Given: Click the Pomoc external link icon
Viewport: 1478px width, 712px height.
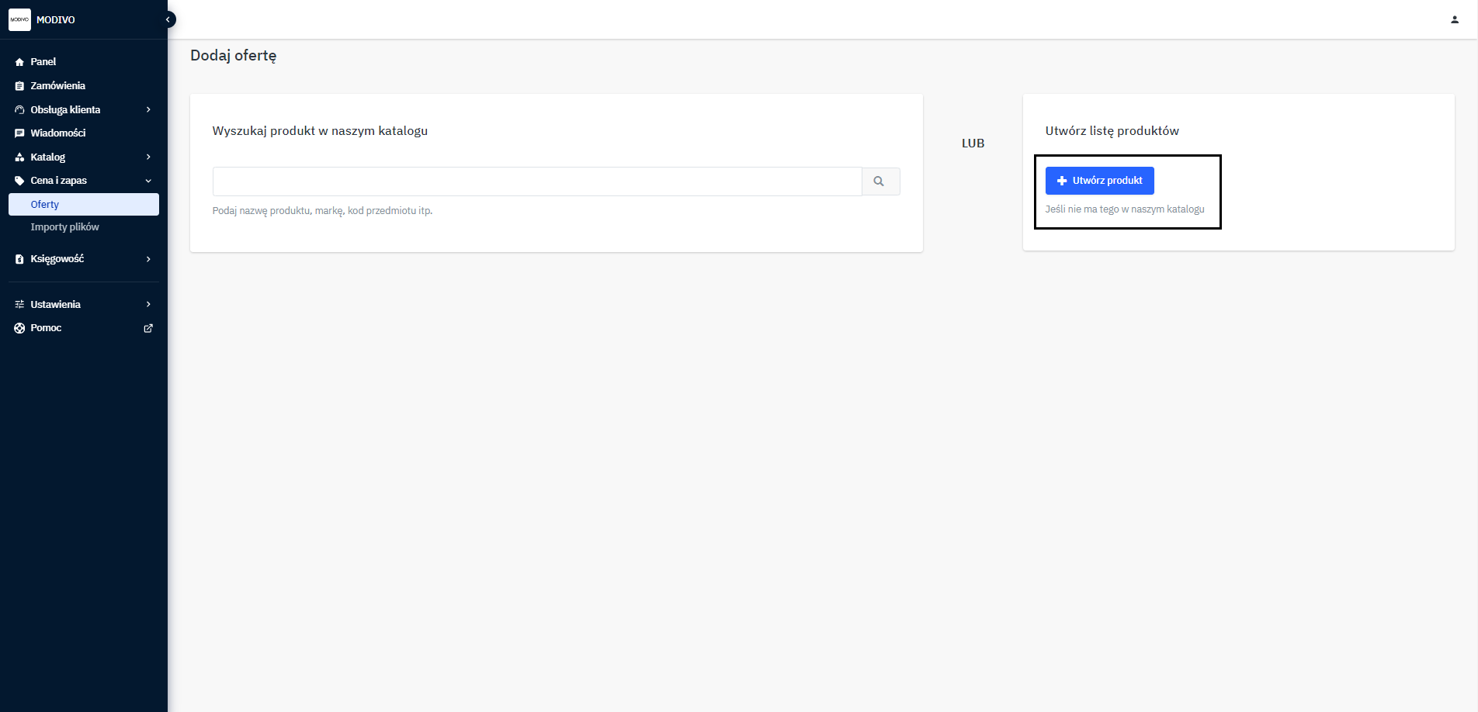Looking at the screenshot, I should click(x=148, y=328).
